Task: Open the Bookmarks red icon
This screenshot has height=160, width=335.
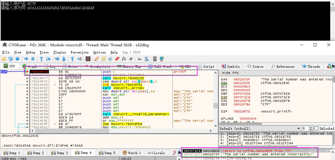Action: pyautogui.click(x=117, y=59)
